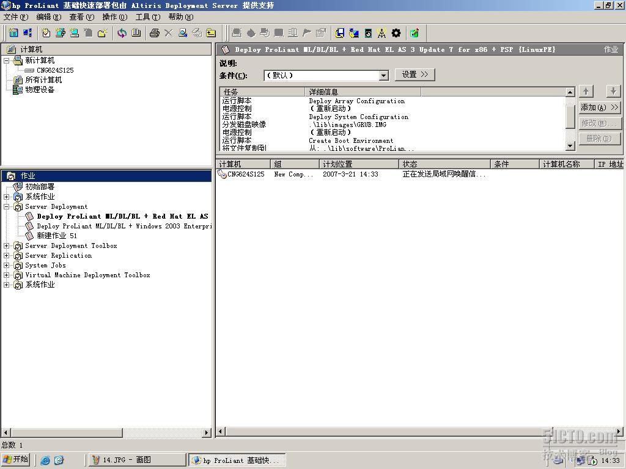Click the Create Boot Environment task row

tap(393, 140)
